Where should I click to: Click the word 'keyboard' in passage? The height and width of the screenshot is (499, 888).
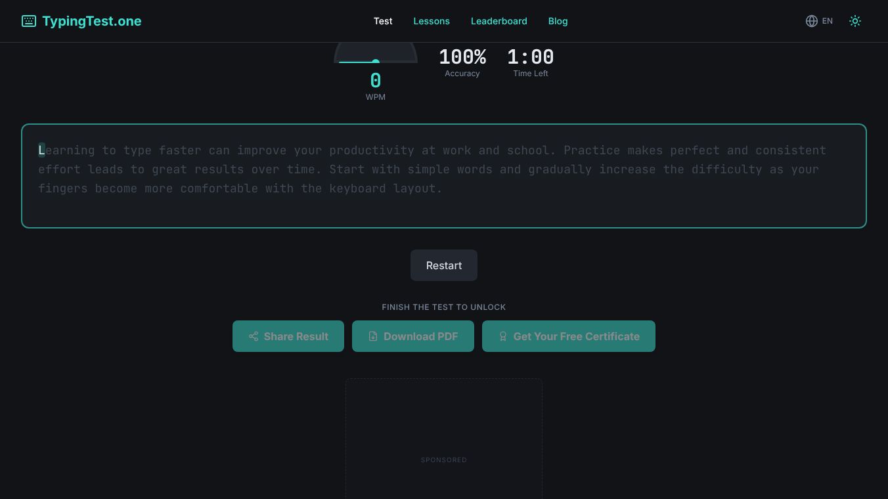pos(357,188)
